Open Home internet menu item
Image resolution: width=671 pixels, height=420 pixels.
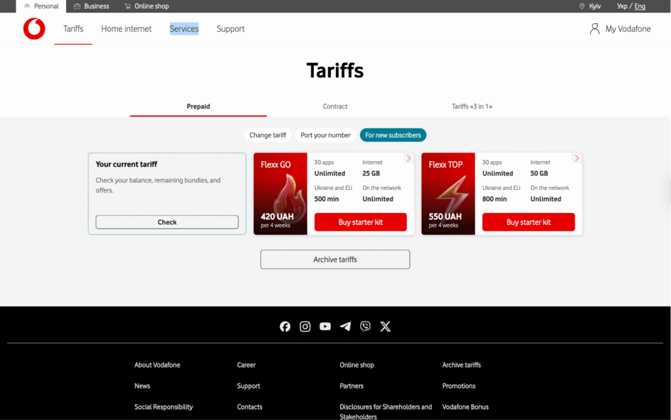pos(126,29)
